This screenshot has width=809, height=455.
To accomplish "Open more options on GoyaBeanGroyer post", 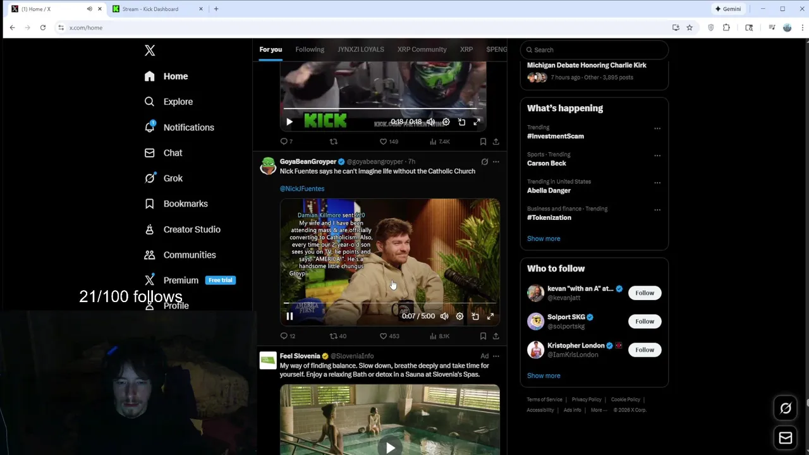I will 496,162.
